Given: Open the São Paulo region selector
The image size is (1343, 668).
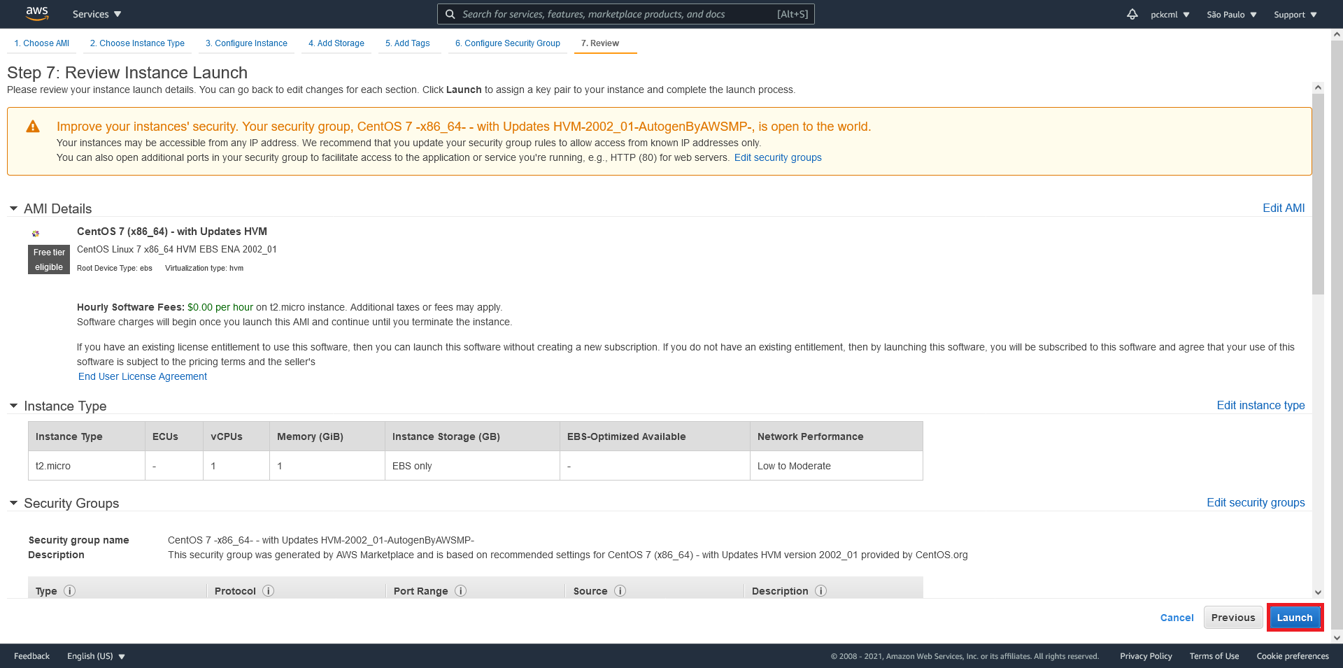Looking at the screenshot, I should (1230, 14).
